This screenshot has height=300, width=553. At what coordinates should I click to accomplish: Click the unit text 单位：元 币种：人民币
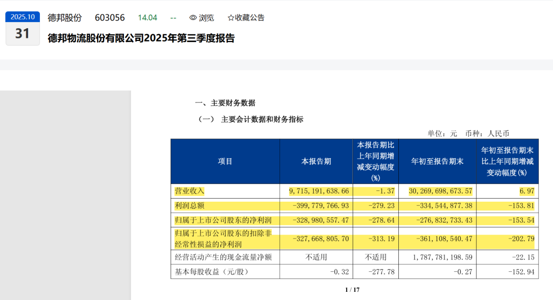coord(469,134)
